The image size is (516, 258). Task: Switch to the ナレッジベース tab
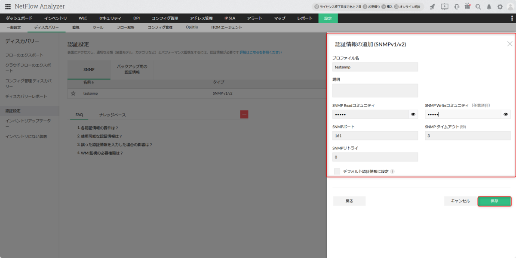tap(112, 115)
